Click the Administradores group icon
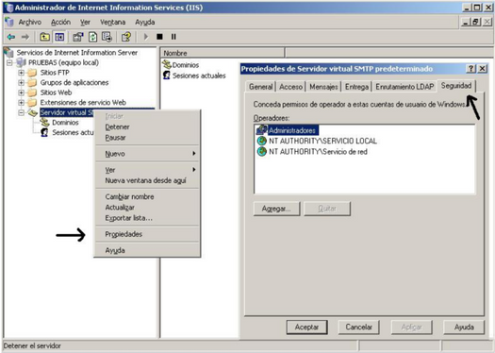This screenshot has height=353, width=495. pos(262,130)
